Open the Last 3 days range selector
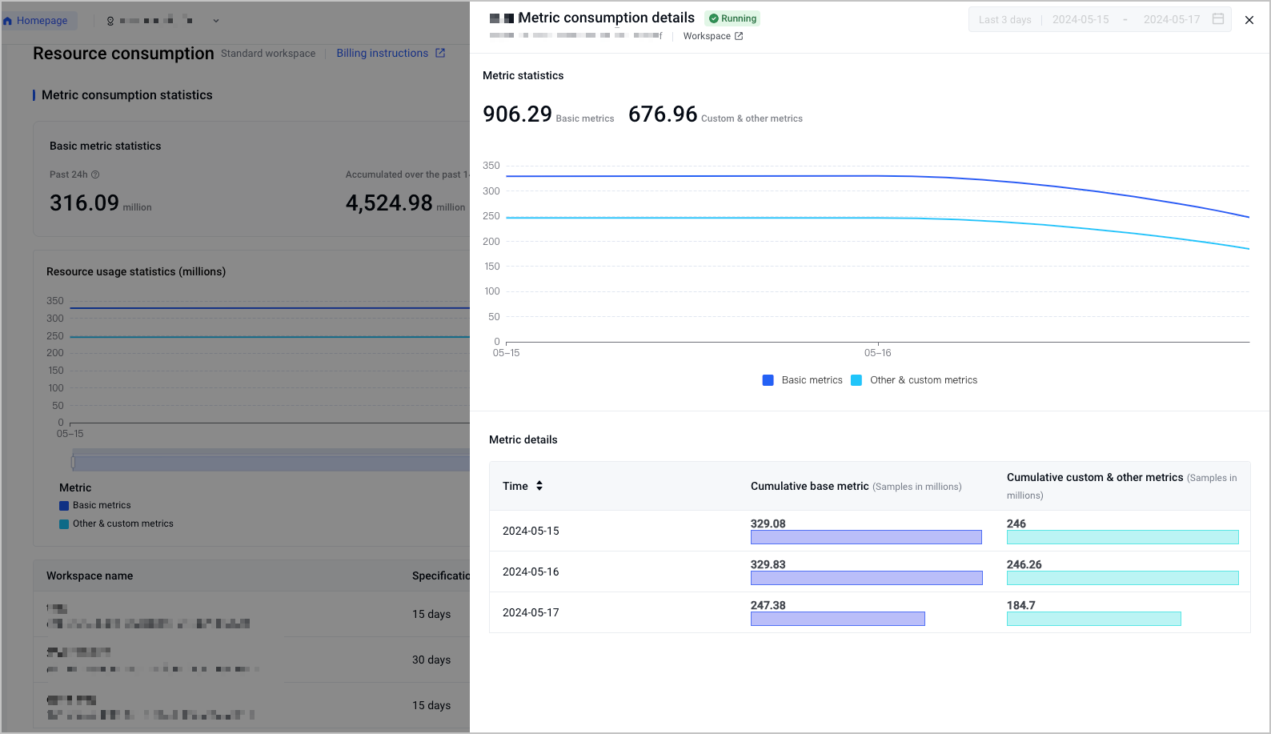The width and height of the screenshot is (1271, 734). click(1004, 19)
